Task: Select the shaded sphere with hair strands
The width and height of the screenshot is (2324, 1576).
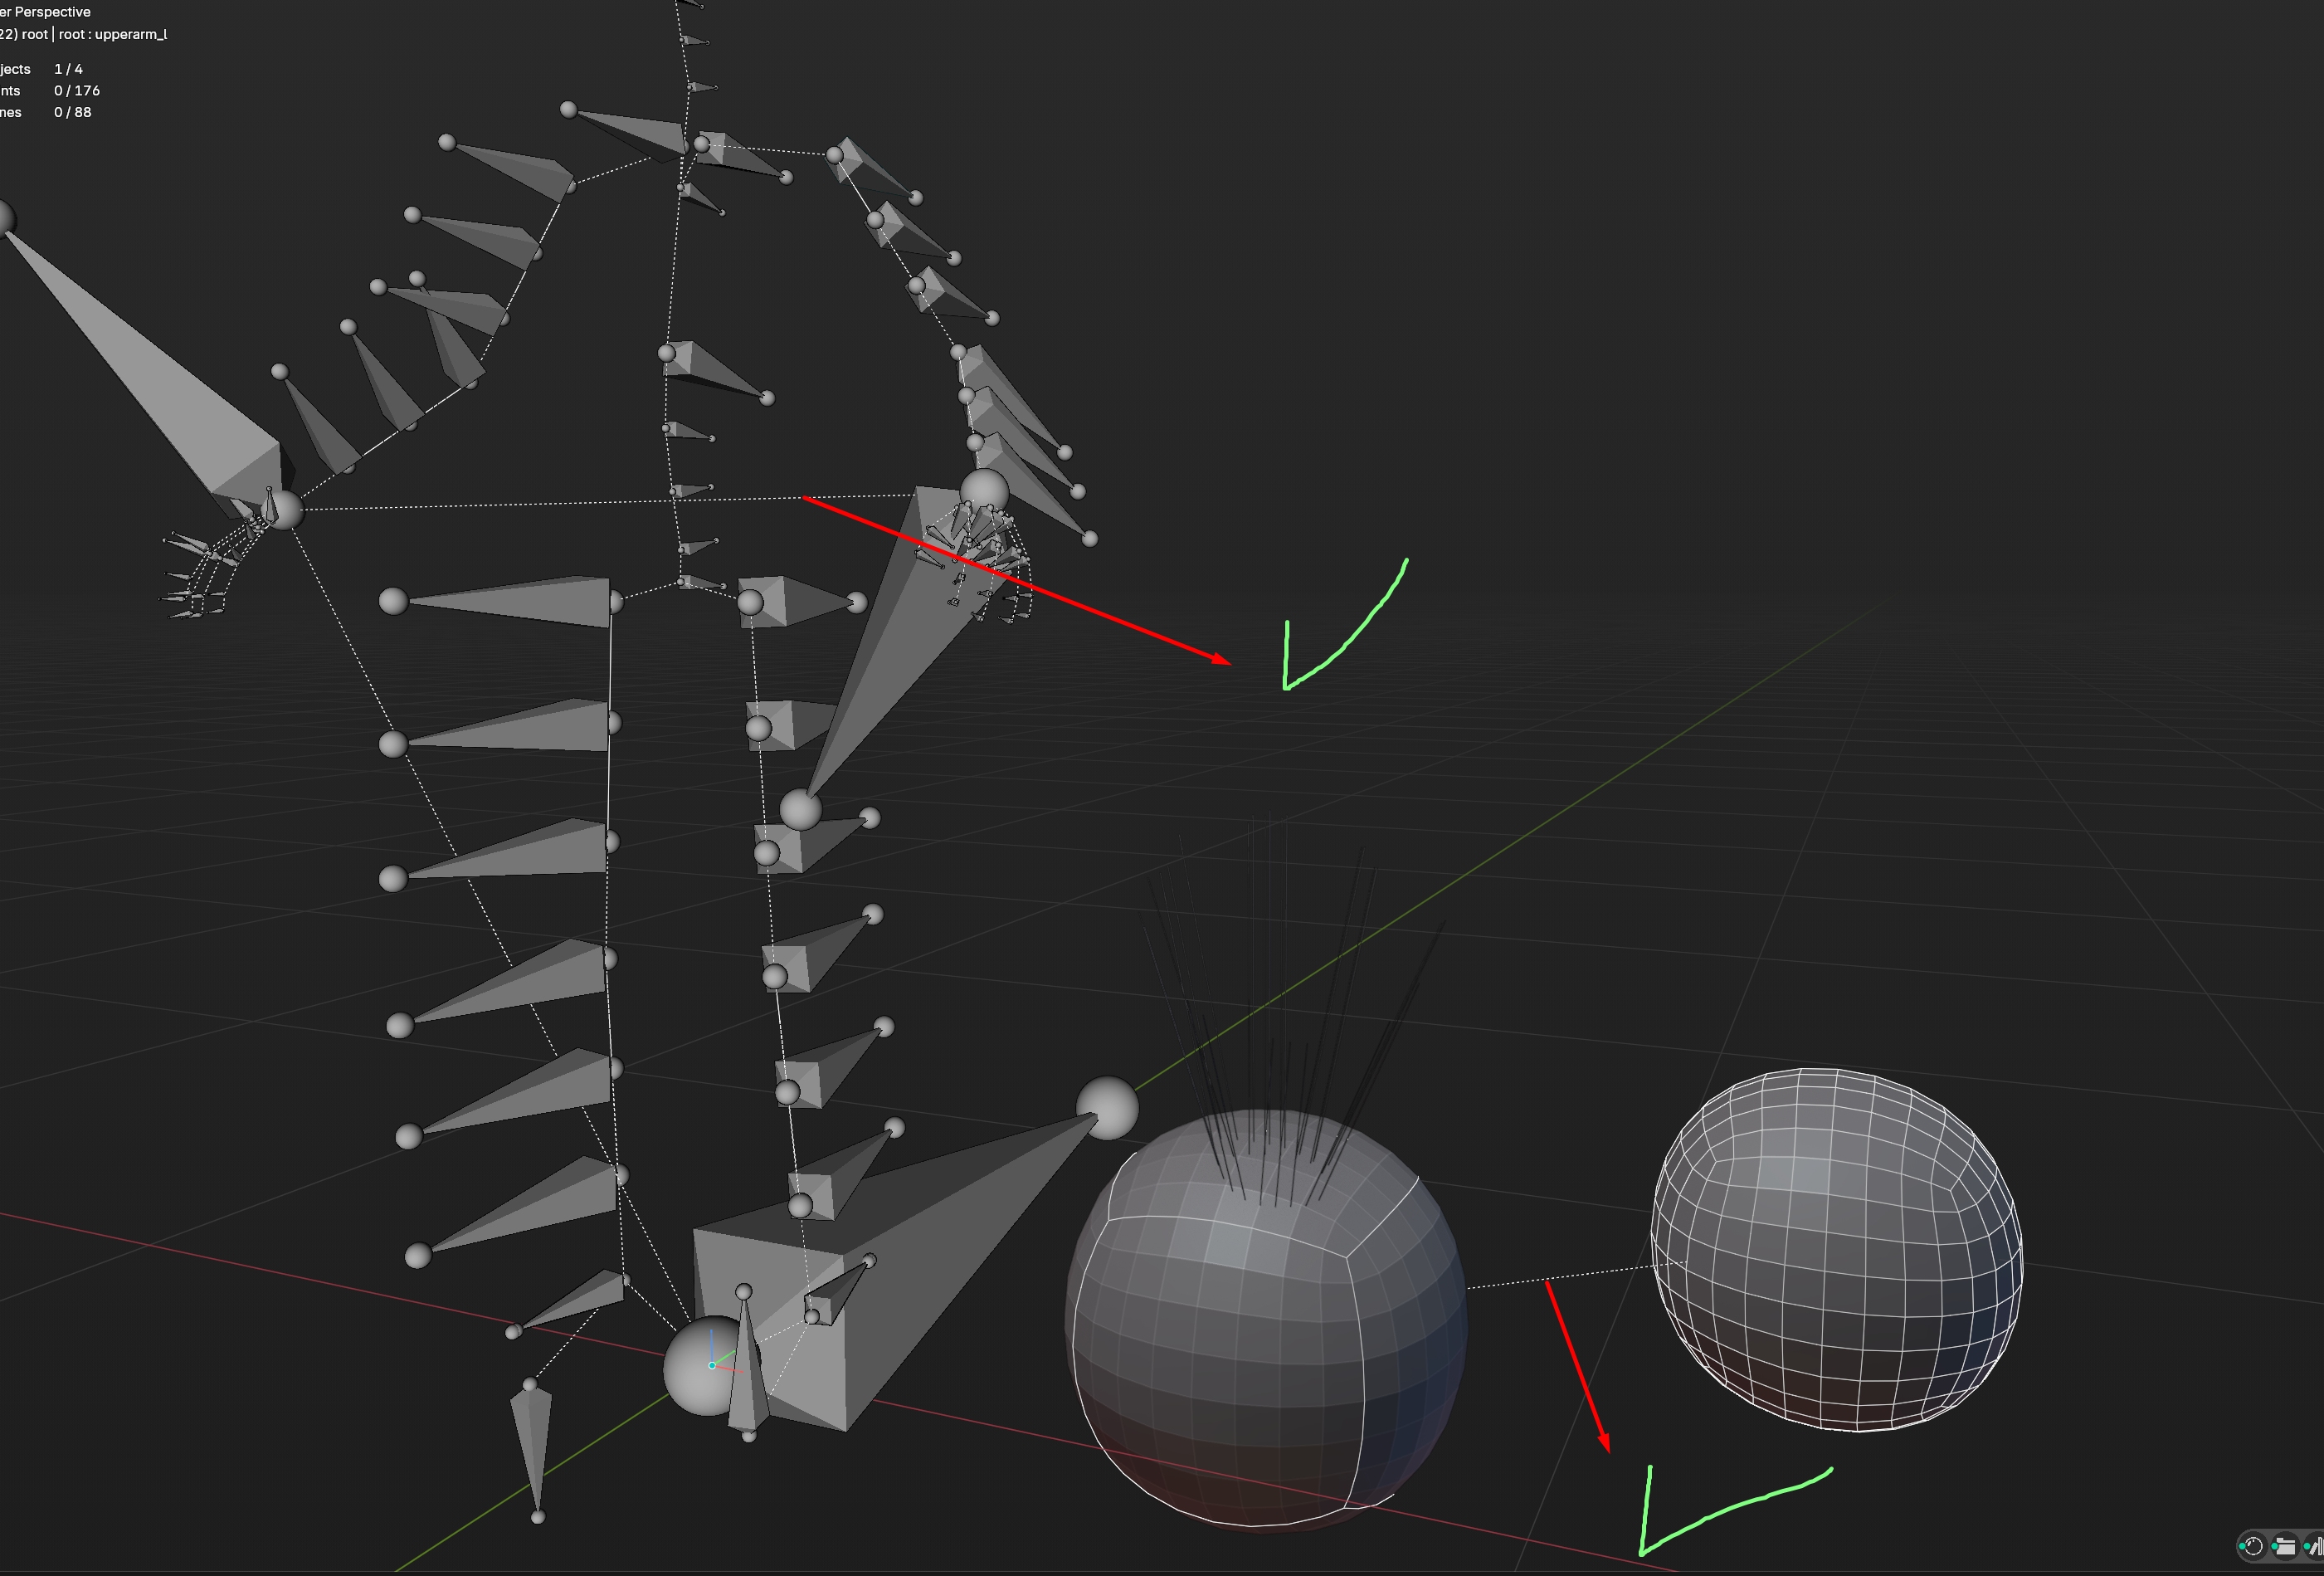Action: (1266, 1320)
